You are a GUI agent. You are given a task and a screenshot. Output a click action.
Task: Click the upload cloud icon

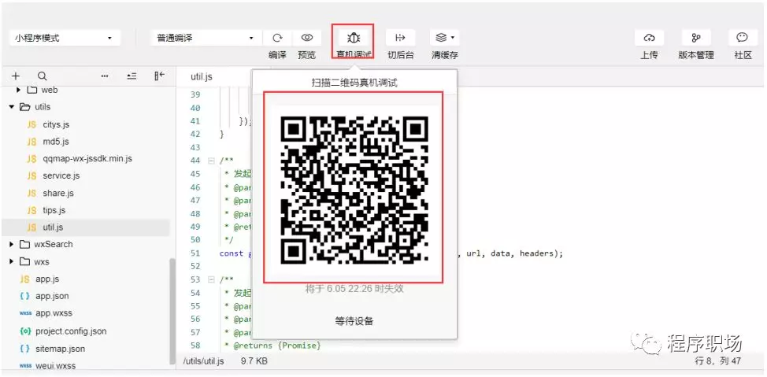click(x=649, y=38)
